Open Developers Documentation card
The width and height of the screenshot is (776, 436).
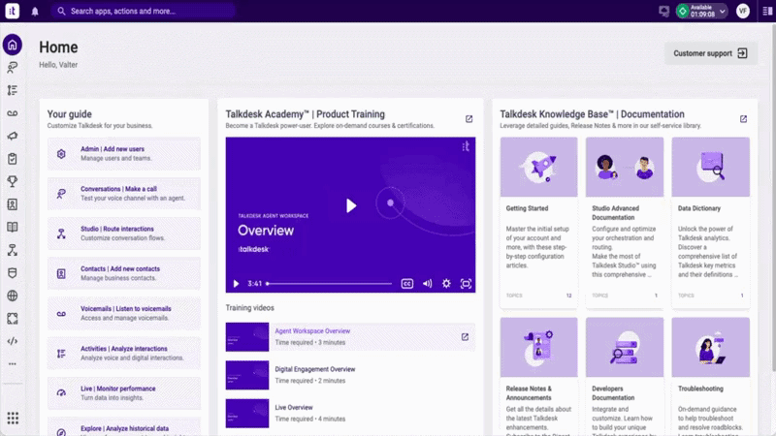tap(625, 377)
